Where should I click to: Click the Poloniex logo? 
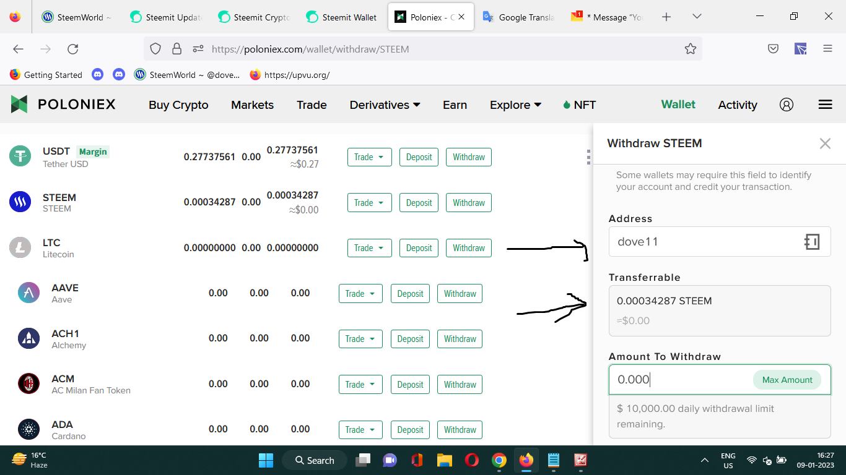point(63,104)
